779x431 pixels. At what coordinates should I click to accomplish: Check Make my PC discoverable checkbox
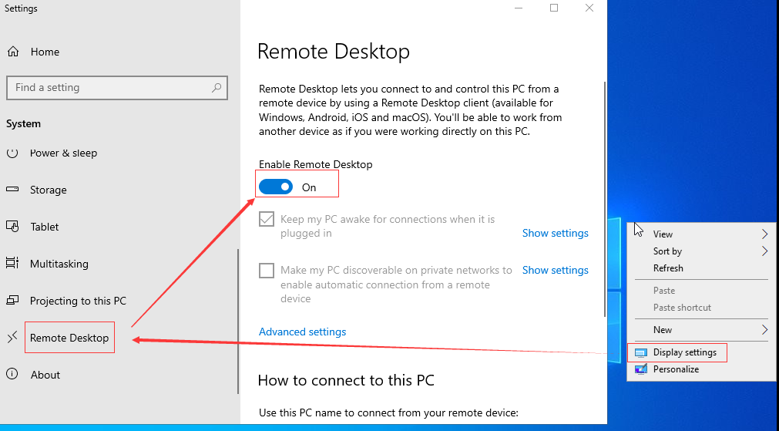(267, 271)
